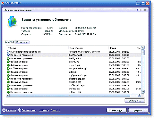The width and height of the screenshot is (154, 118).
Task: Click the Kaspersky logo in title bar
Action: (3, 3)
